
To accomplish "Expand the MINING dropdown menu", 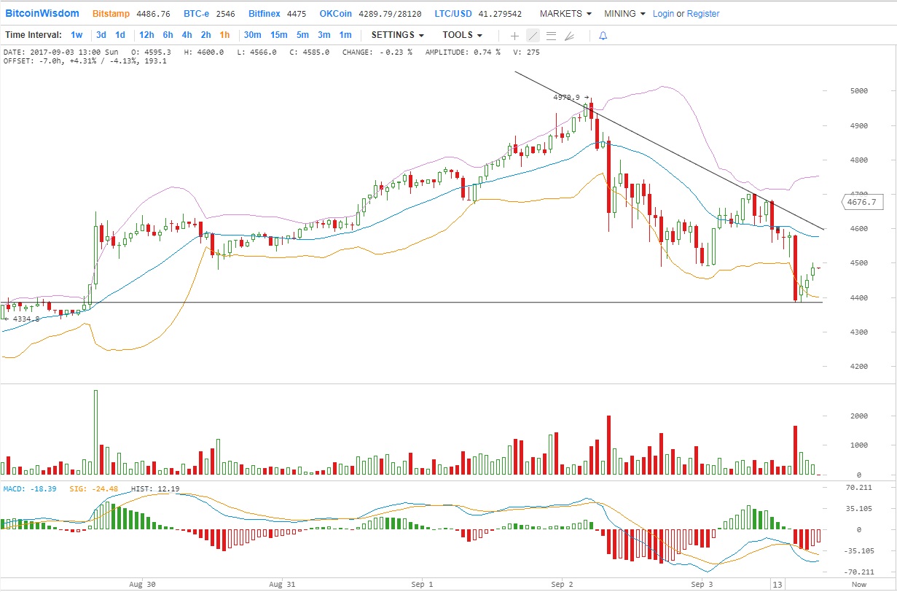I will (624, 14).
